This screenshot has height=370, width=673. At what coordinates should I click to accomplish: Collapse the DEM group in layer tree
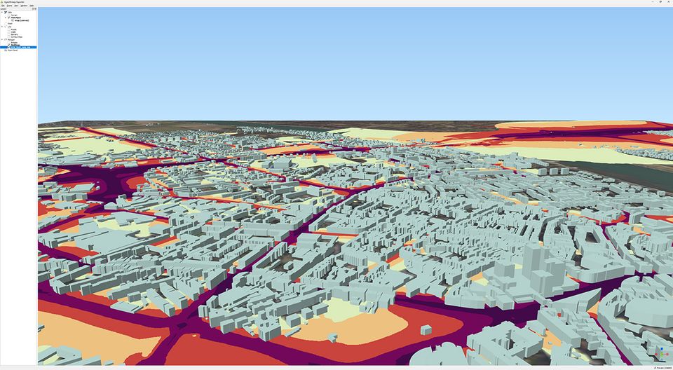2,12
